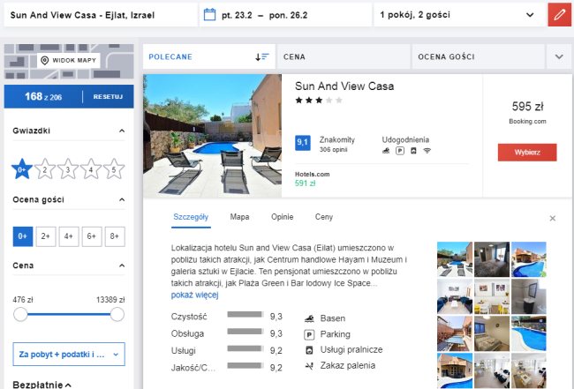Click the sort order icon beside Polecane
Viewport: 574px width, 389px height.
[261, 56]
